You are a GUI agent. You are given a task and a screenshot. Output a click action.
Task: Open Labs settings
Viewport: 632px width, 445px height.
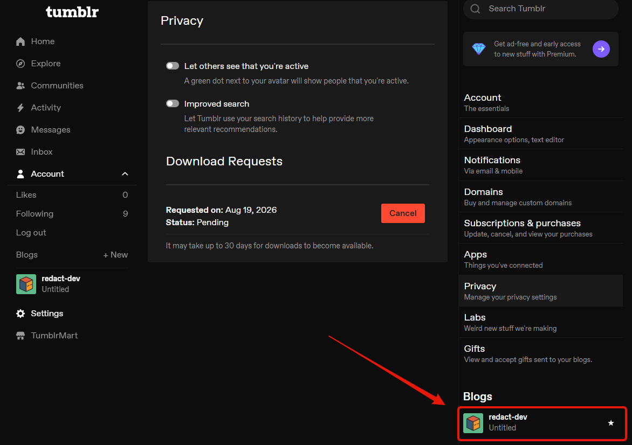coord(541,322)
